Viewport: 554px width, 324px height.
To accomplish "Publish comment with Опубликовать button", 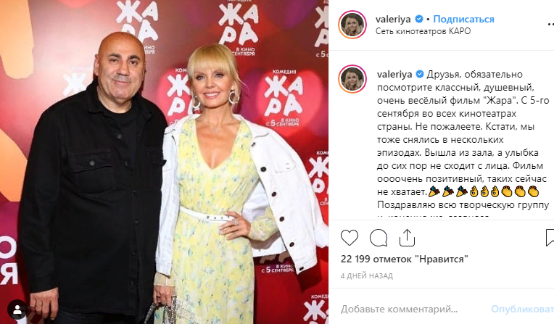I will (522, 310).
